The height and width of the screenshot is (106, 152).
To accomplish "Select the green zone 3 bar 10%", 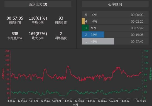I will (x=85, y=28).
